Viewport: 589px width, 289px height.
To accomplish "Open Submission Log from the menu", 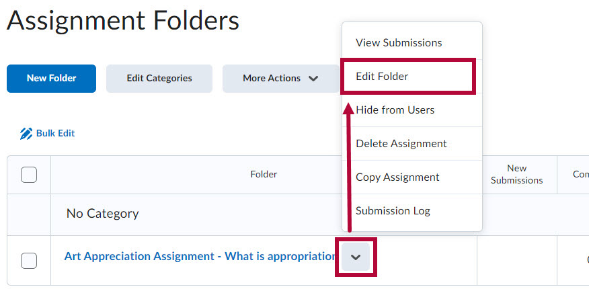I will pos(393,210).
